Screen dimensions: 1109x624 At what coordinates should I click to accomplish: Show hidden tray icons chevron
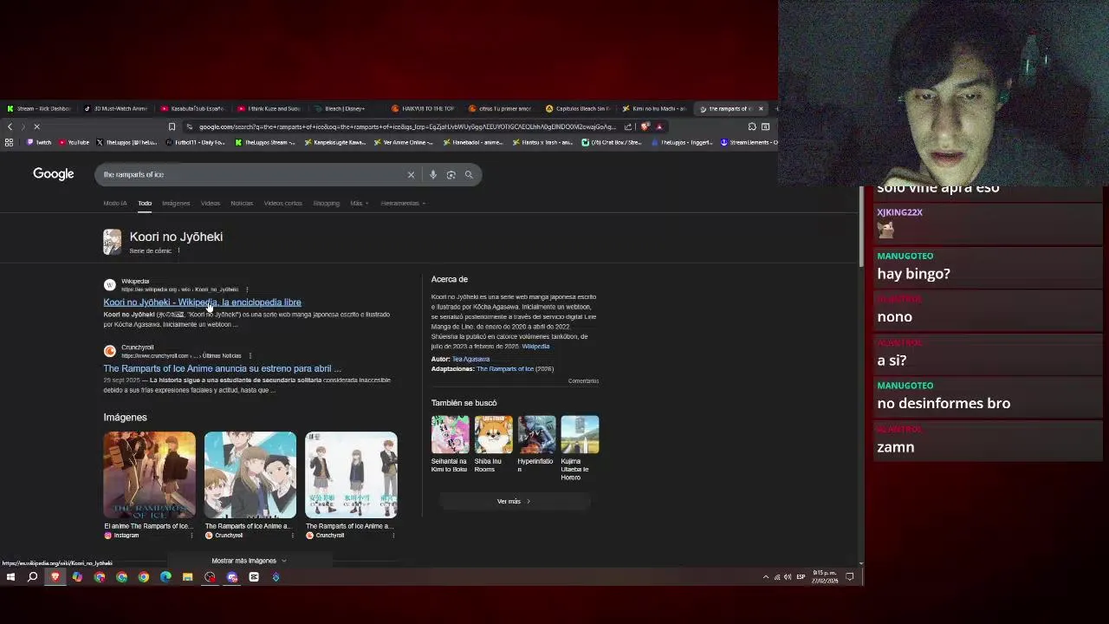point(765,577)
